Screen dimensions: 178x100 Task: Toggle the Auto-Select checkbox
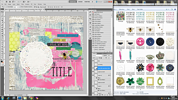click(7, 7)
